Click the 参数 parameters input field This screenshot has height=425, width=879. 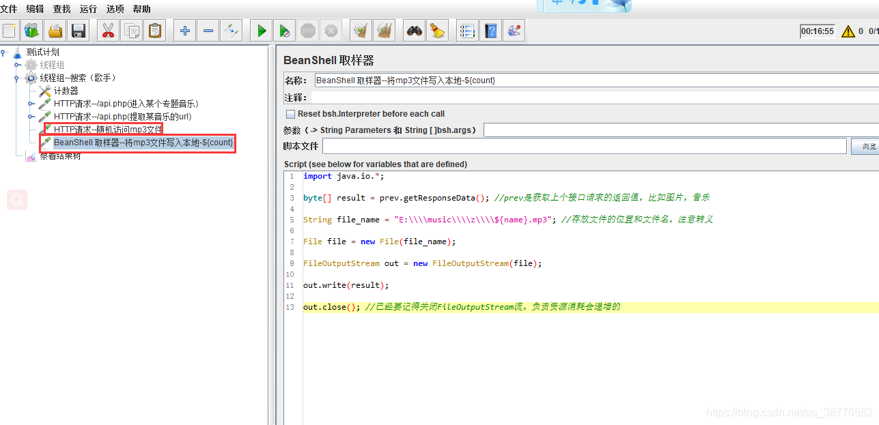[681, 130]
